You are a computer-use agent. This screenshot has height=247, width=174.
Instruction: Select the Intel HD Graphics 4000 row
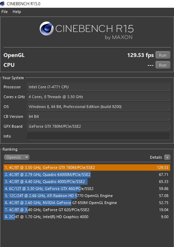coord(87,217)
